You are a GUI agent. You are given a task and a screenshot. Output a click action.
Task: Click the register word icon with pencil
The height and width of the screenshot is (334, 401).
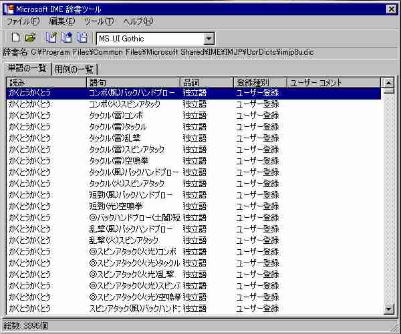click(51, 38)
